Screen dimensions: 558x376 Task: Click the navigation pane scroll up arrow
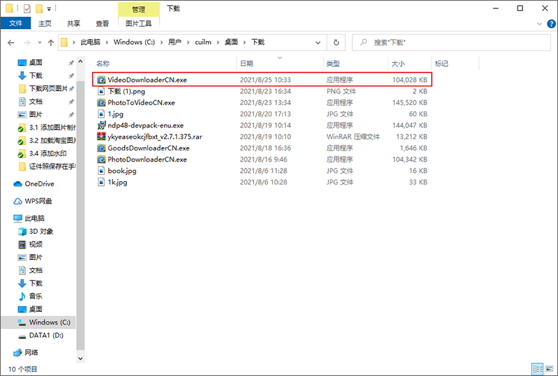click(80, 61)
